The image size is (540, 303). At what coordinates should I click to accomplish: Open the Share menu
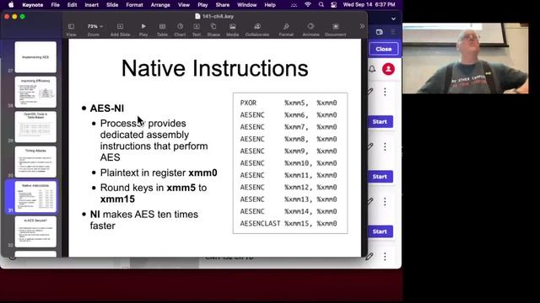pos(223,5)
